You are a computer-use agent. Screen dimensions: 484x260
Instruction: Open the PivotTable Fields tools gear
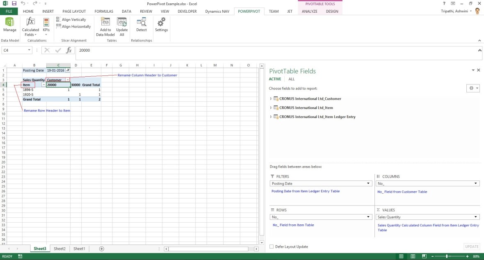pos(471,88)
